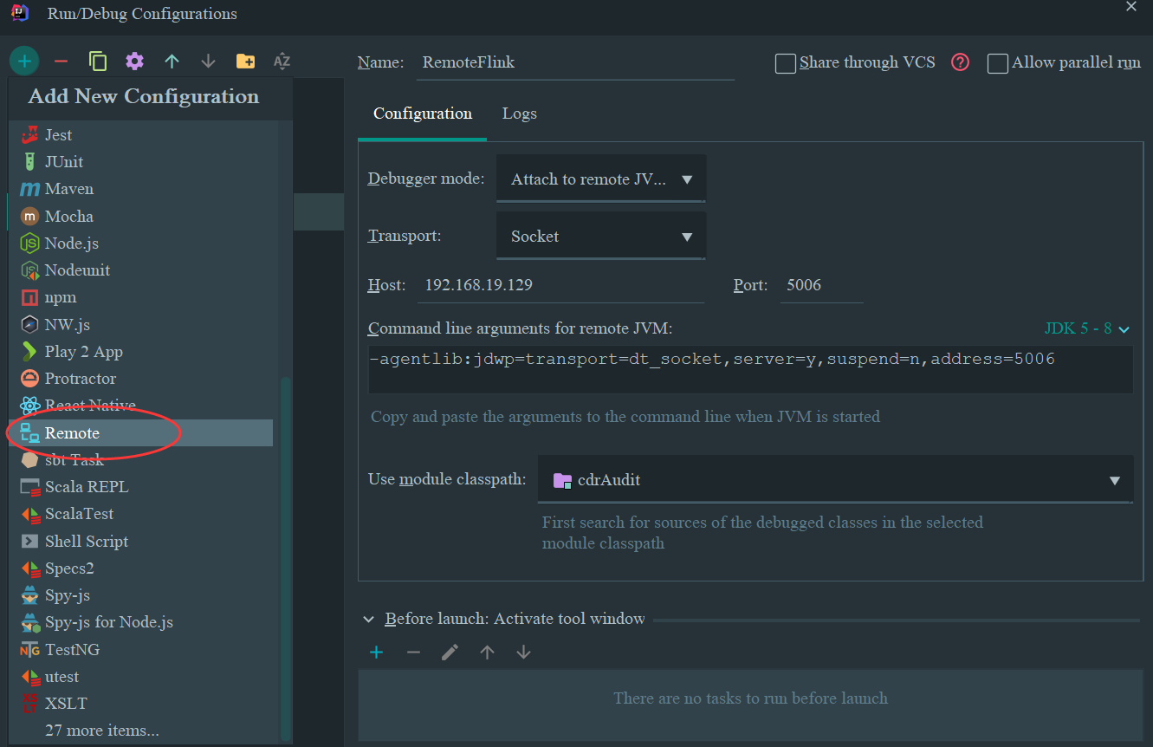Open help for Share through VCS

tap(960, 62)
